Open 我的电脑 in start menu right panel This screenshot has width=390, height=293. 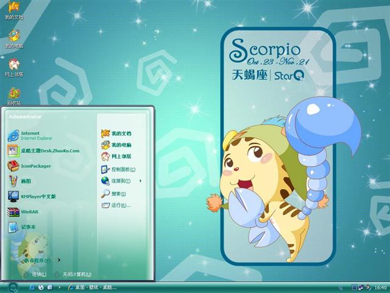point(116,145)
